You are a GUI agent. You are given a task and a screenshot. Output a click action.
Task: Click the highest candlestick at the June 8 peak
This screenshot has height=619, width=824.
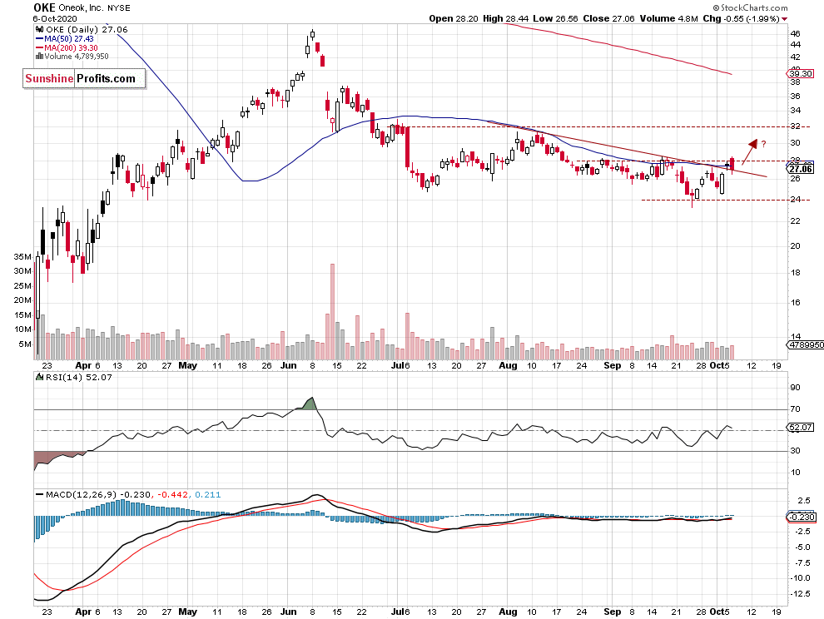(x=313, y=35)
